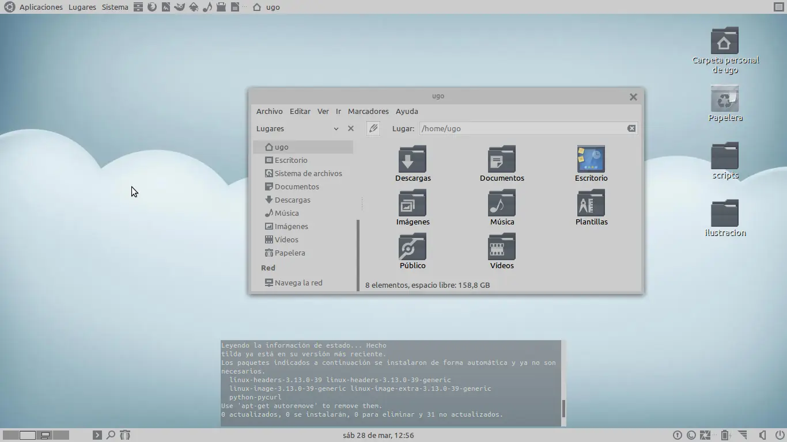The width and height of the screenshot is (787, 442).
Task: Click the shutter-shaped tray icon
Action: (x=705, y=435)
